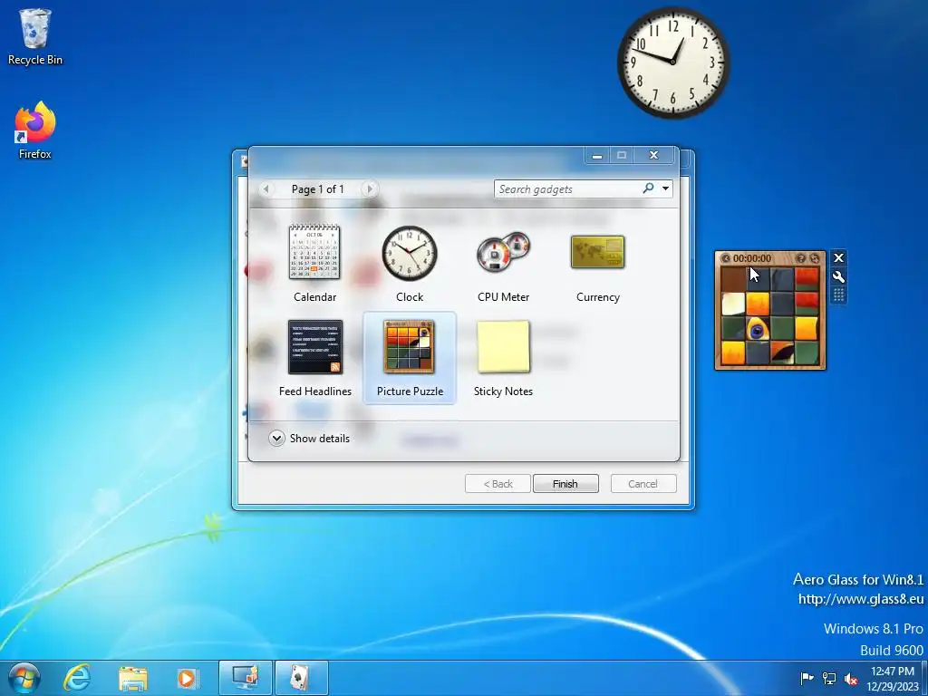Close the gadget gallery window
This screenshot has width=928, height=696.
653,155
